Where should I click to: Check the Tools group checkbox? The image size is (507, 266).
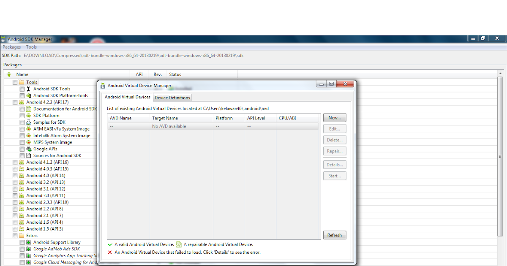click(15, 82)
